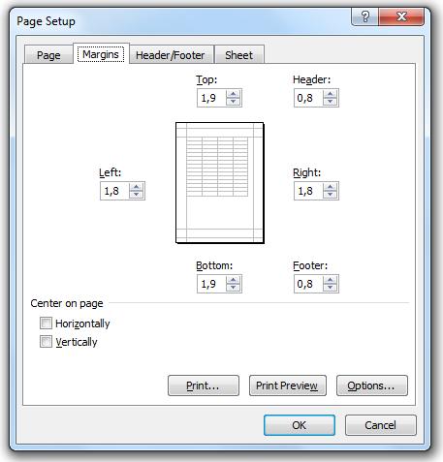The width and height of the screenshot is (443, 462).
Task: Click inside the Left margin field
Action: 115,191
